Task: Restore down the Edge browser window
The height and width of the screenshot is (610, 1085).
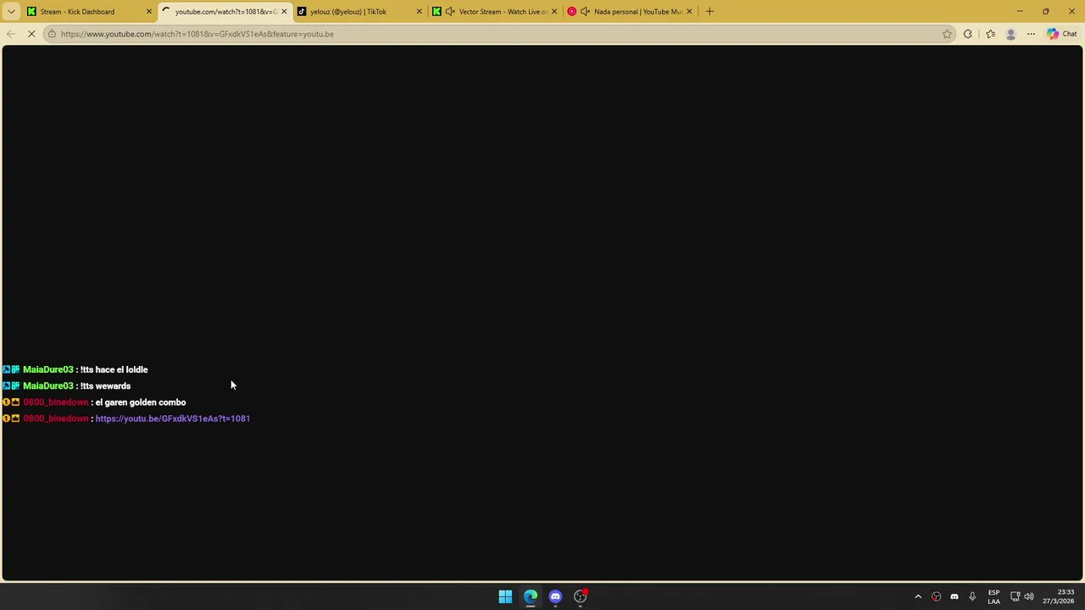Action: tap(1046, 11)
